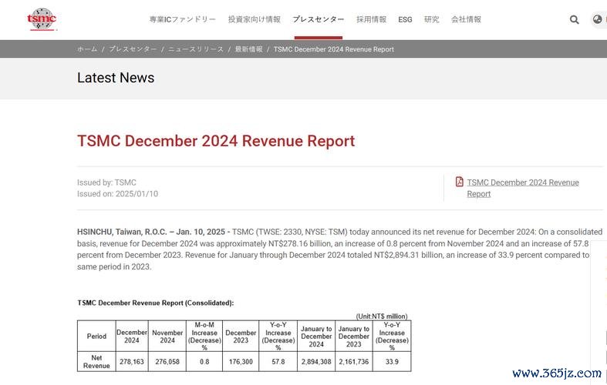Open 研究 menu item

[x=432, y=19]
